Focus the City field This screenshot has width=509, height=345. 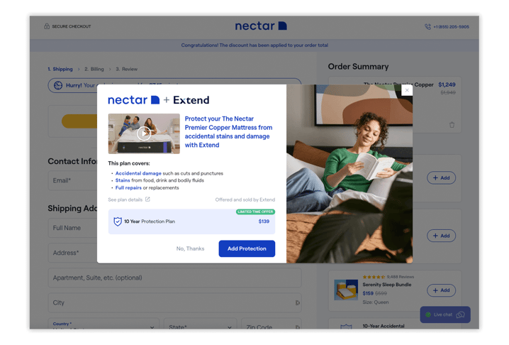click(174, 302)
